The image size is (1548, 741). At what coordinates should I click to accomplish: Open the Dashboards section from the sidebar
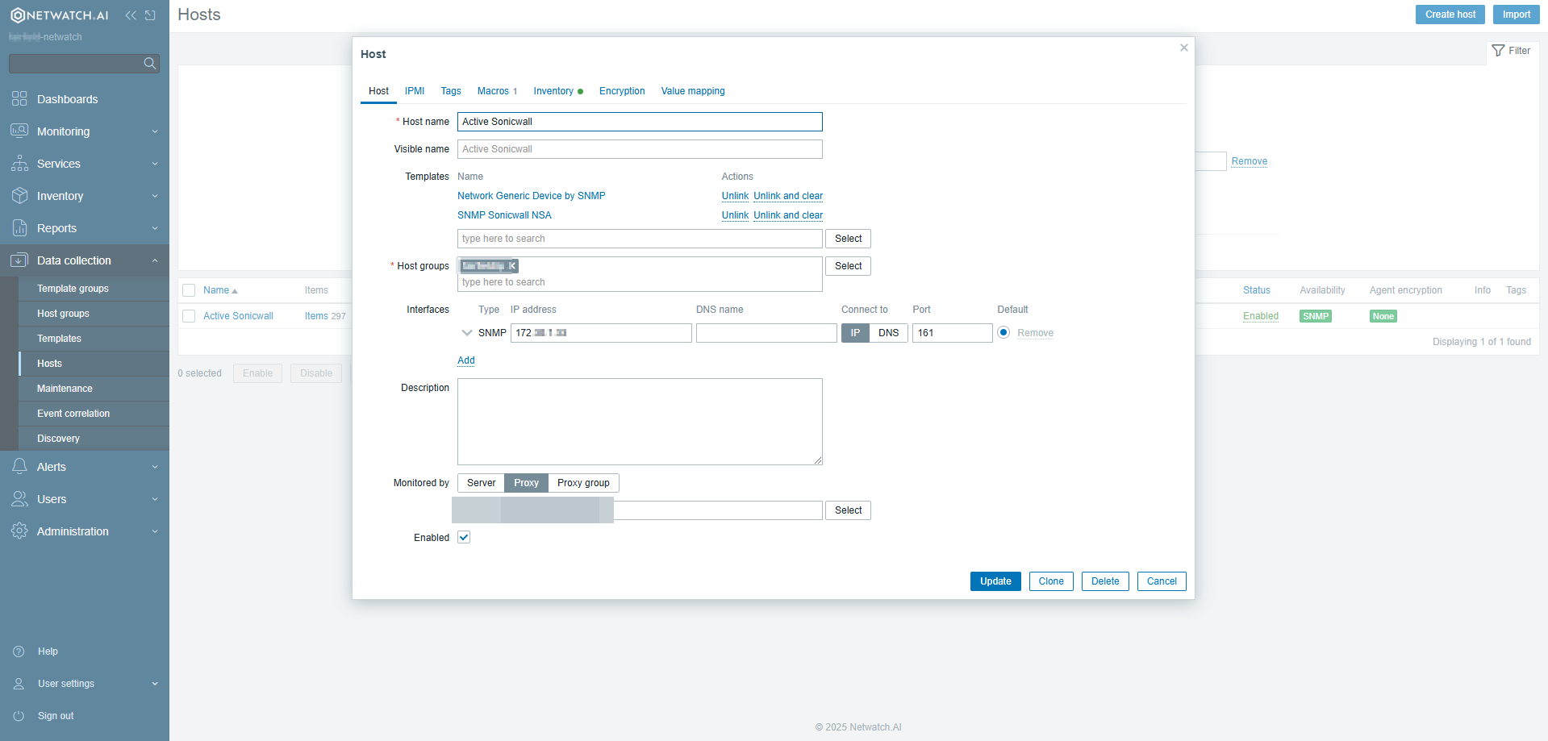pos(20,98)
